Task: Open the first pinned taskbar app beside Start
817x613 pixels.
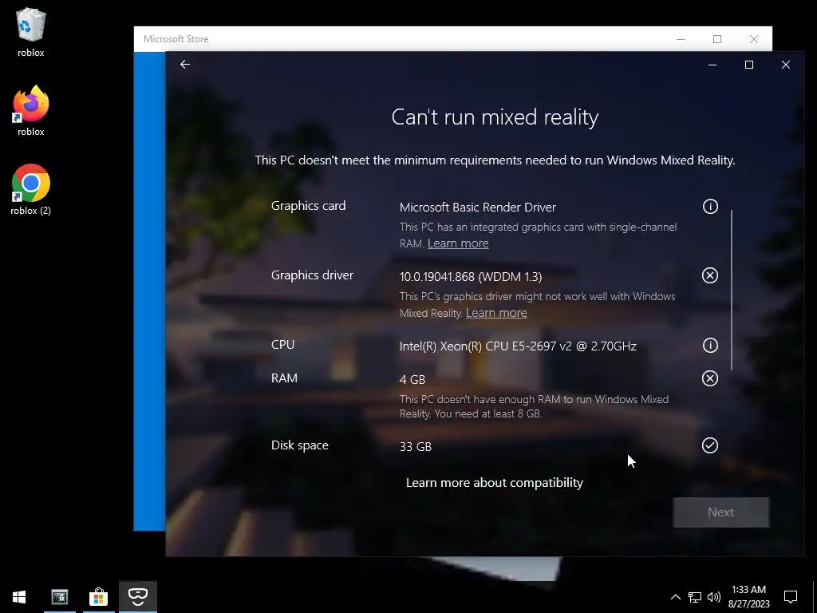Action: click(59, 597)
